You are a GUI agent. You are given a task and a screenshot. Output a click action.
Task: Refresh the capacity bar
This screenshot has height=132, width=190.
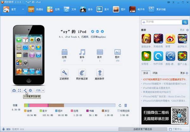click(120, 105)
